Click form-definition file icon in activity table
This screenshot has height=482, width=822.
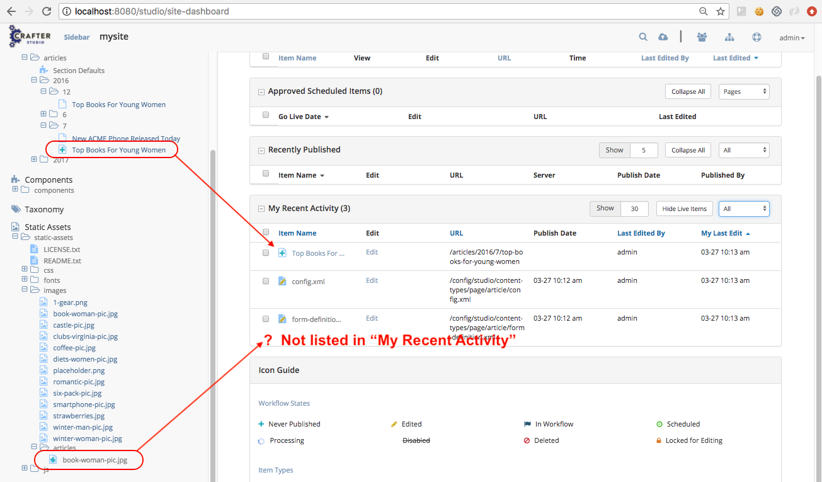[282, 319]
